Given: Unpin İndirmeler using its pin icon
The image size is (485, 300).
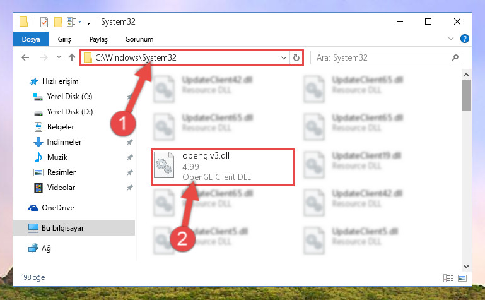Looking at the screenshot, I should point(129,142).
